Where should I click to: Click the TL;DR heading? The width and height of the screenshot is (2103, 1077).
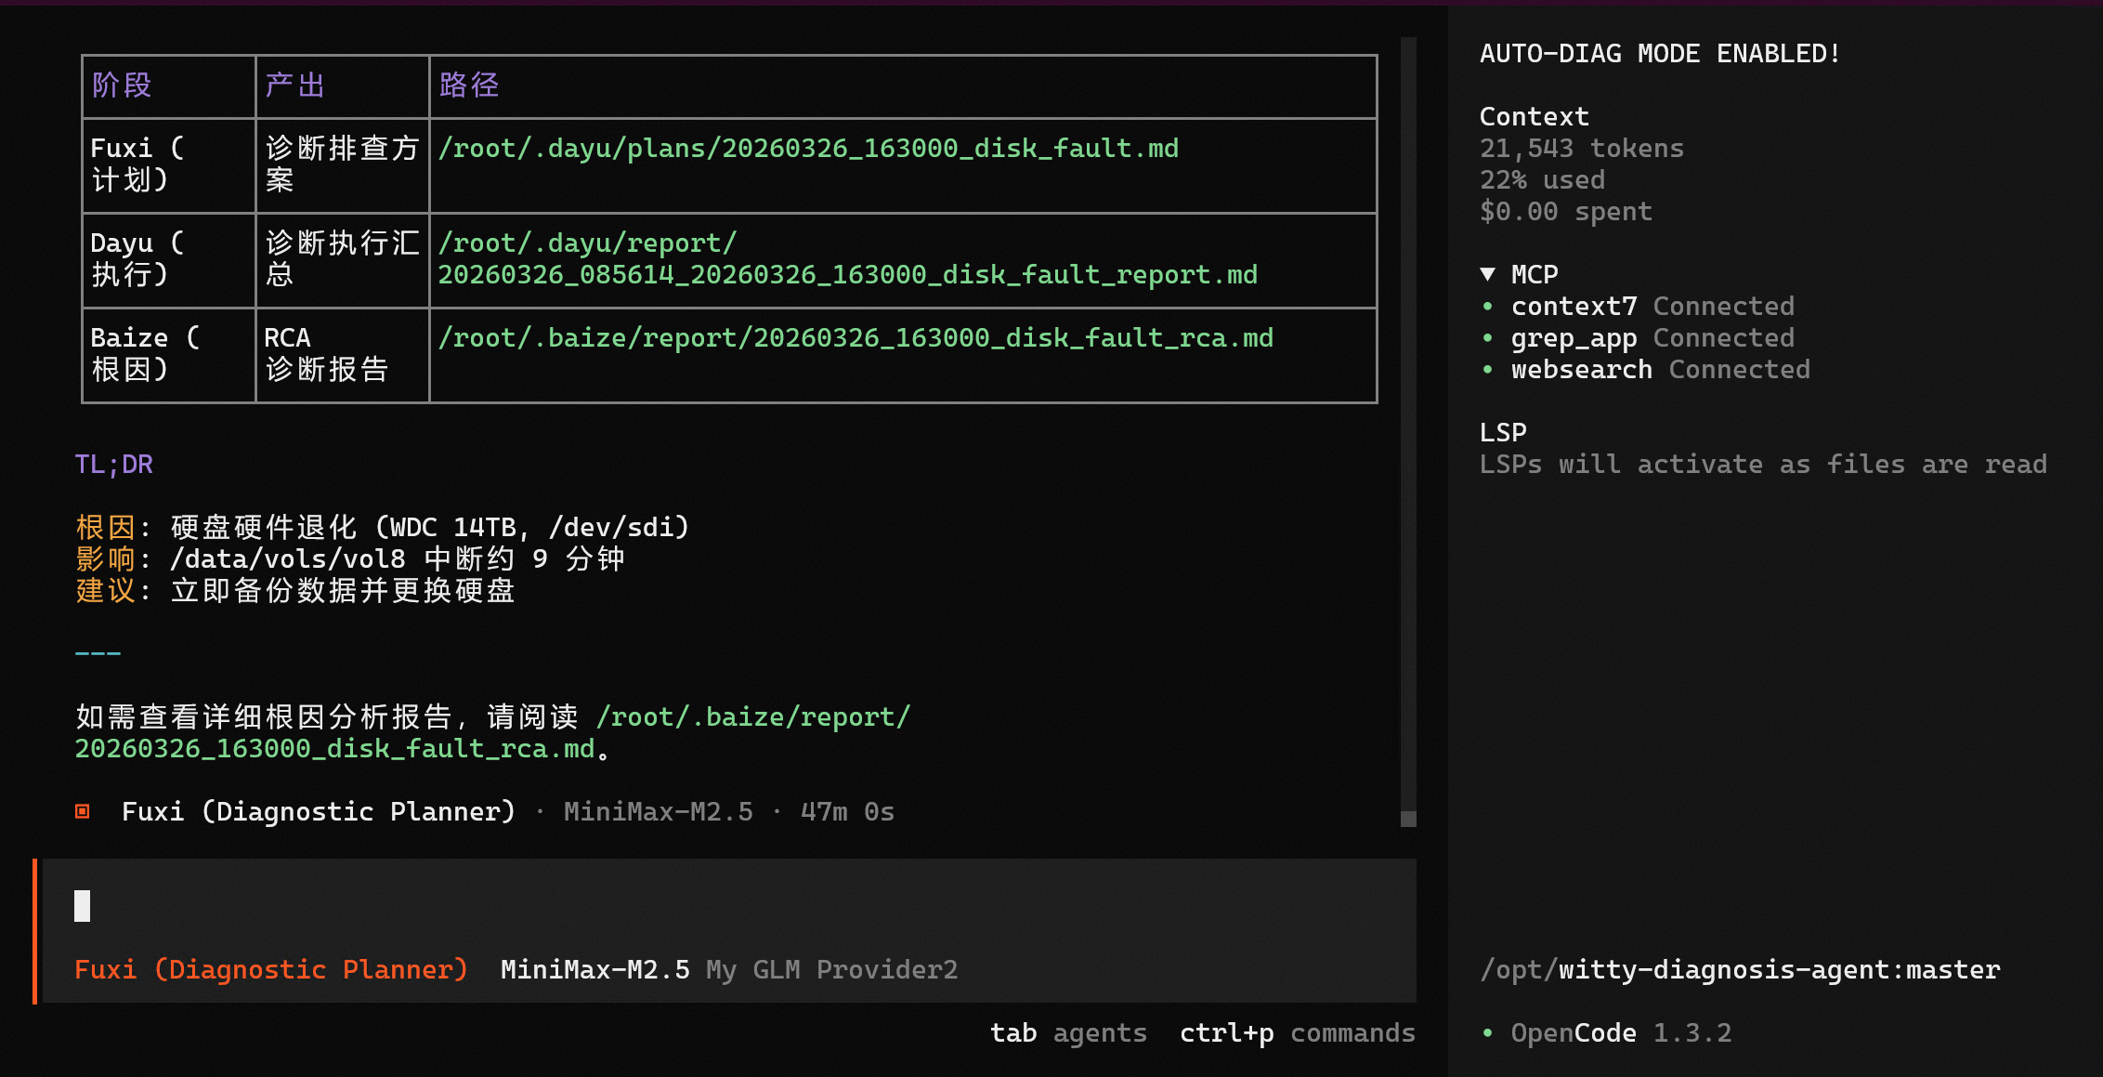[x=113, y=465]
